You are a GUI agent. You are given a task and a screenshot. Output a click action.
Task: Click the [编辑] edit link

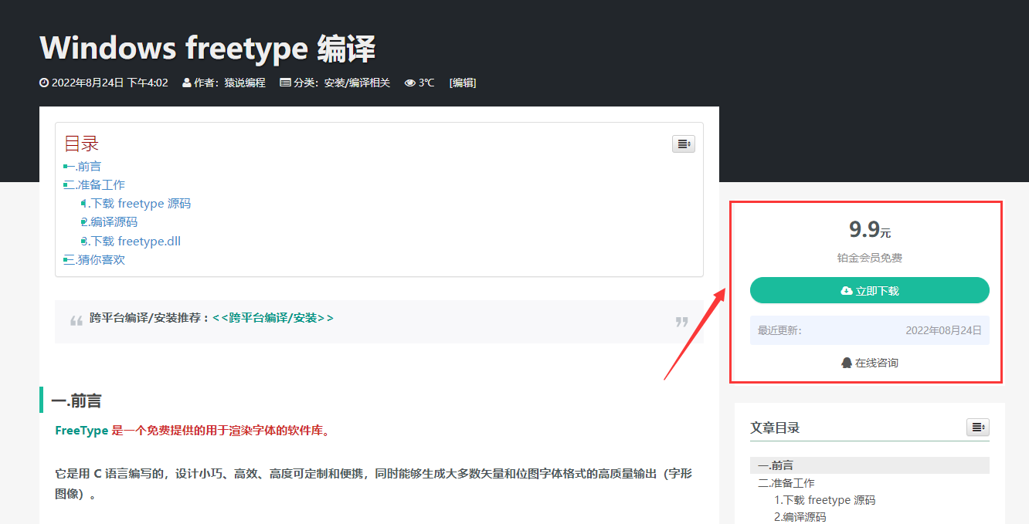click(462, 83)
